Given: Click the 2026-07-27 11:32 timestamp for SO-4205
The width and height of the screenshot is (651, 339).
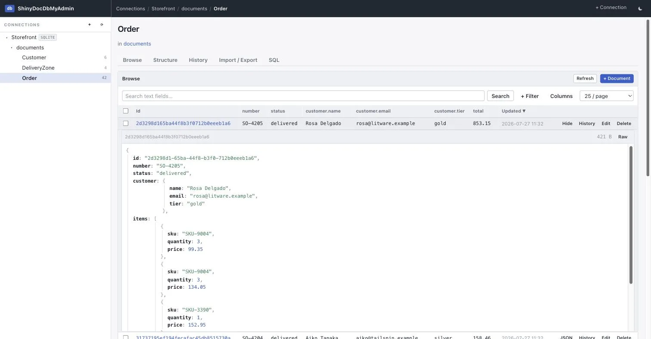Looking at the screenshot, I should (522, 124).
